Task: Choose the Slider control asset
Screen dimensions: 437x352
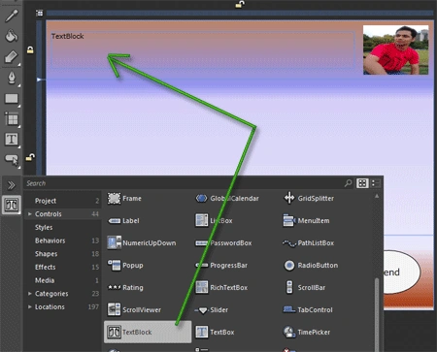Action: coord(212,309)
